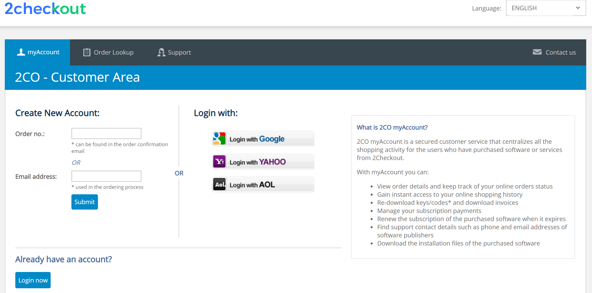592x293 pixels.
Task: Click 'Download the installation files' bullet text
Action: coord(458,243)
